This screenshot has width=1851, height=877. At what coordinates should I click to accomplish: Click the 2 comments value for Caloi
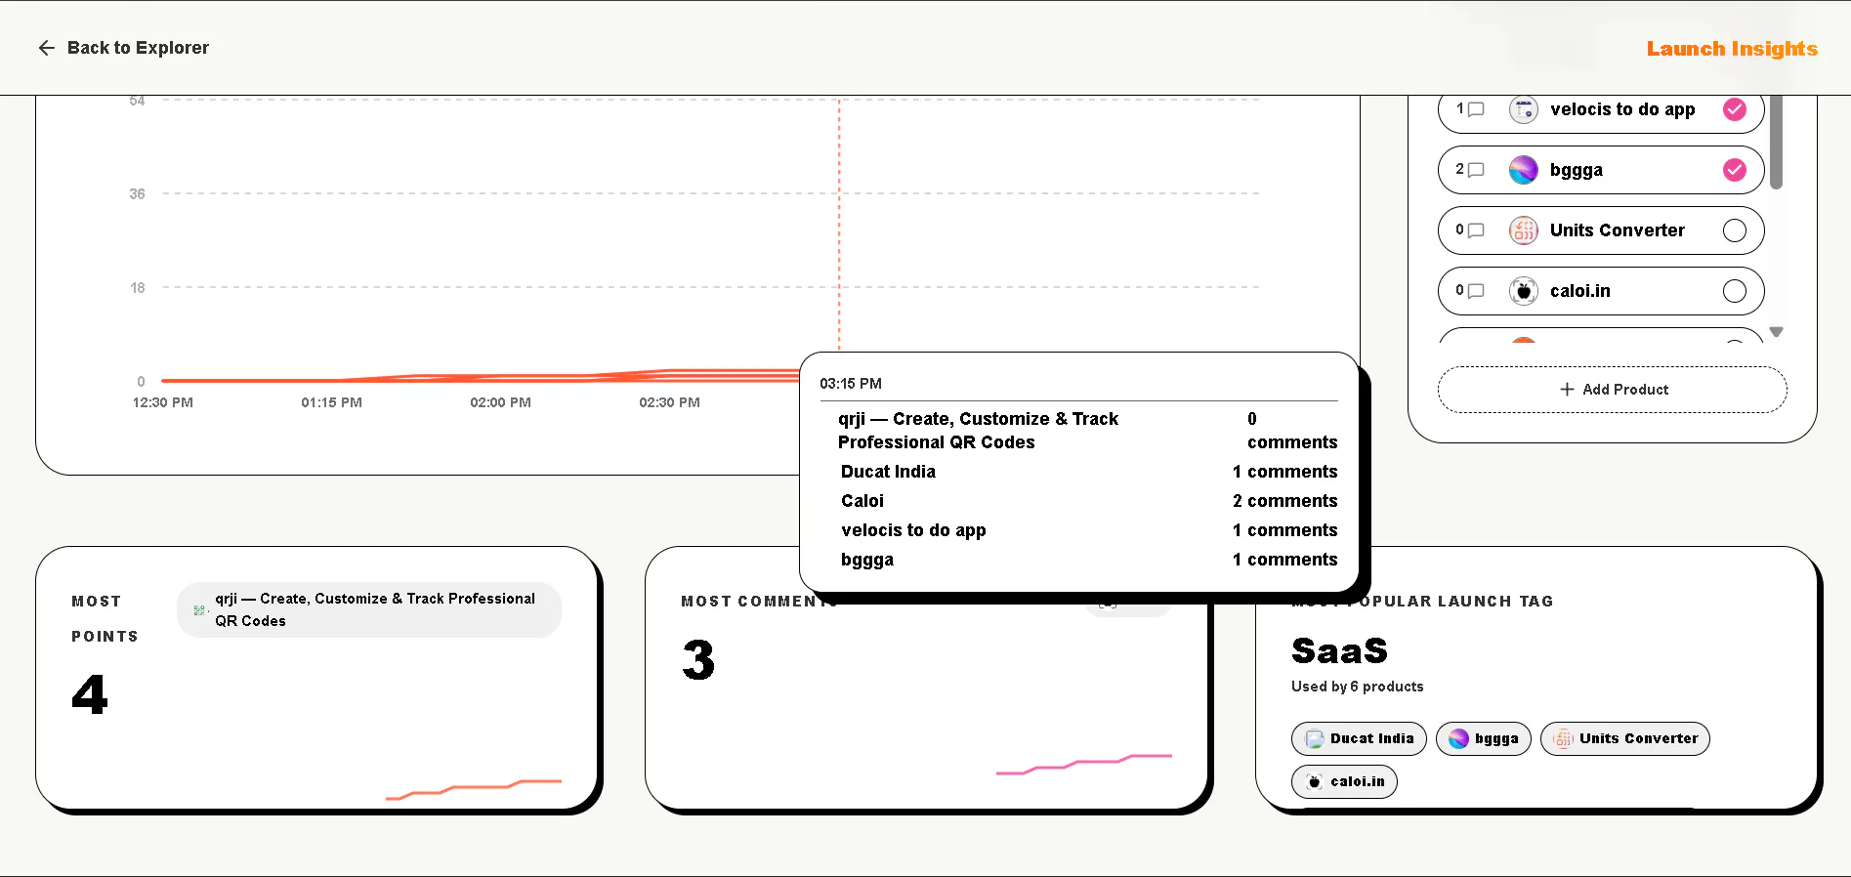[x=1284, y=501]
